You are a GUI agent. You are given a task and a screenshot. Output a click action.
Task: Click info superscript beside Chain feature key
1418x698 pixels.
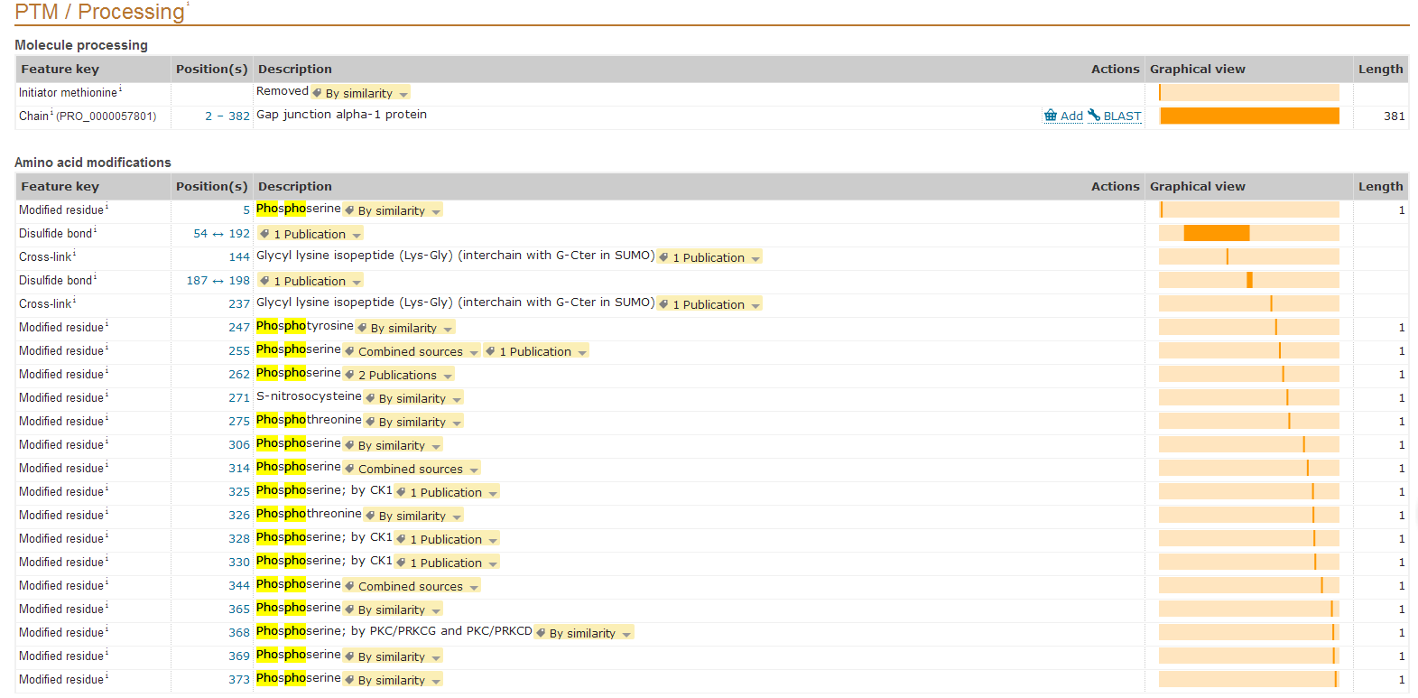coord(51,113)
